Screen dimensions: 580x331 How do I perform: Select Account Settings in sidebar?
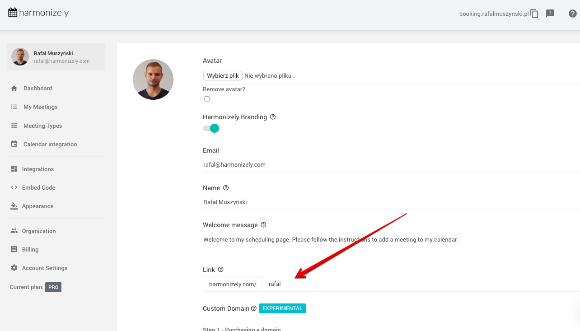pyautogui.click(x=45, y=268)
